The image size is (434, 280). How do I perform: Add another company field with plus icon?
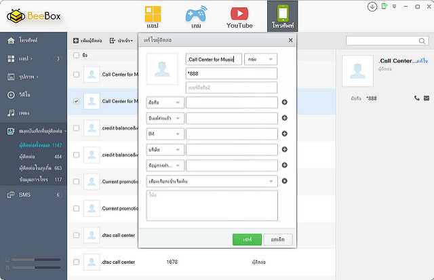coord(284,150)
